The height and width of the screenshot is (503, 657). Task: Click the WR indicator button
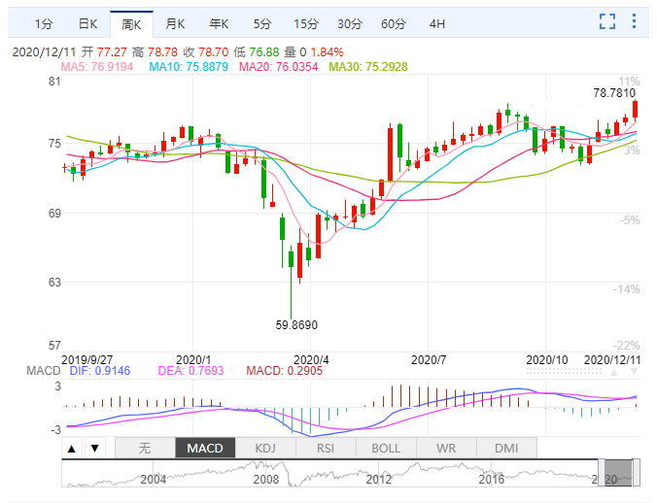[x=446, y=449]
